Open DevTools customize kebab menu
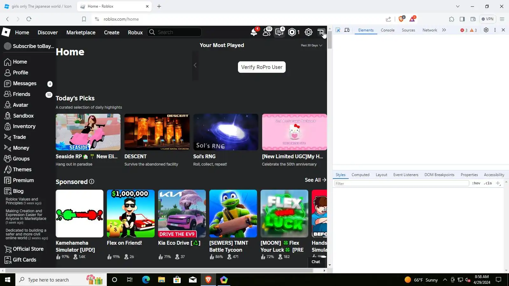The width and height of the screenshot is (509, 286). point(495,30)
